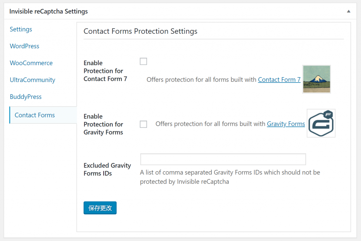
Task: Click the blue save changes button
Action: click(100, 208)
